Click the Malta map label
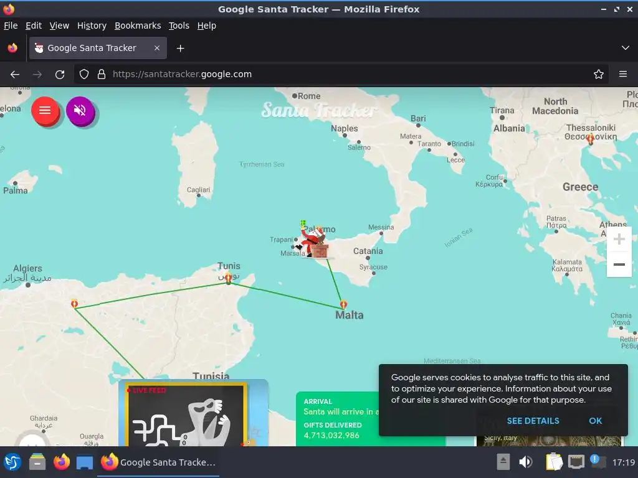This screenshot has width=638, height=478. click(x=349, y=315)
